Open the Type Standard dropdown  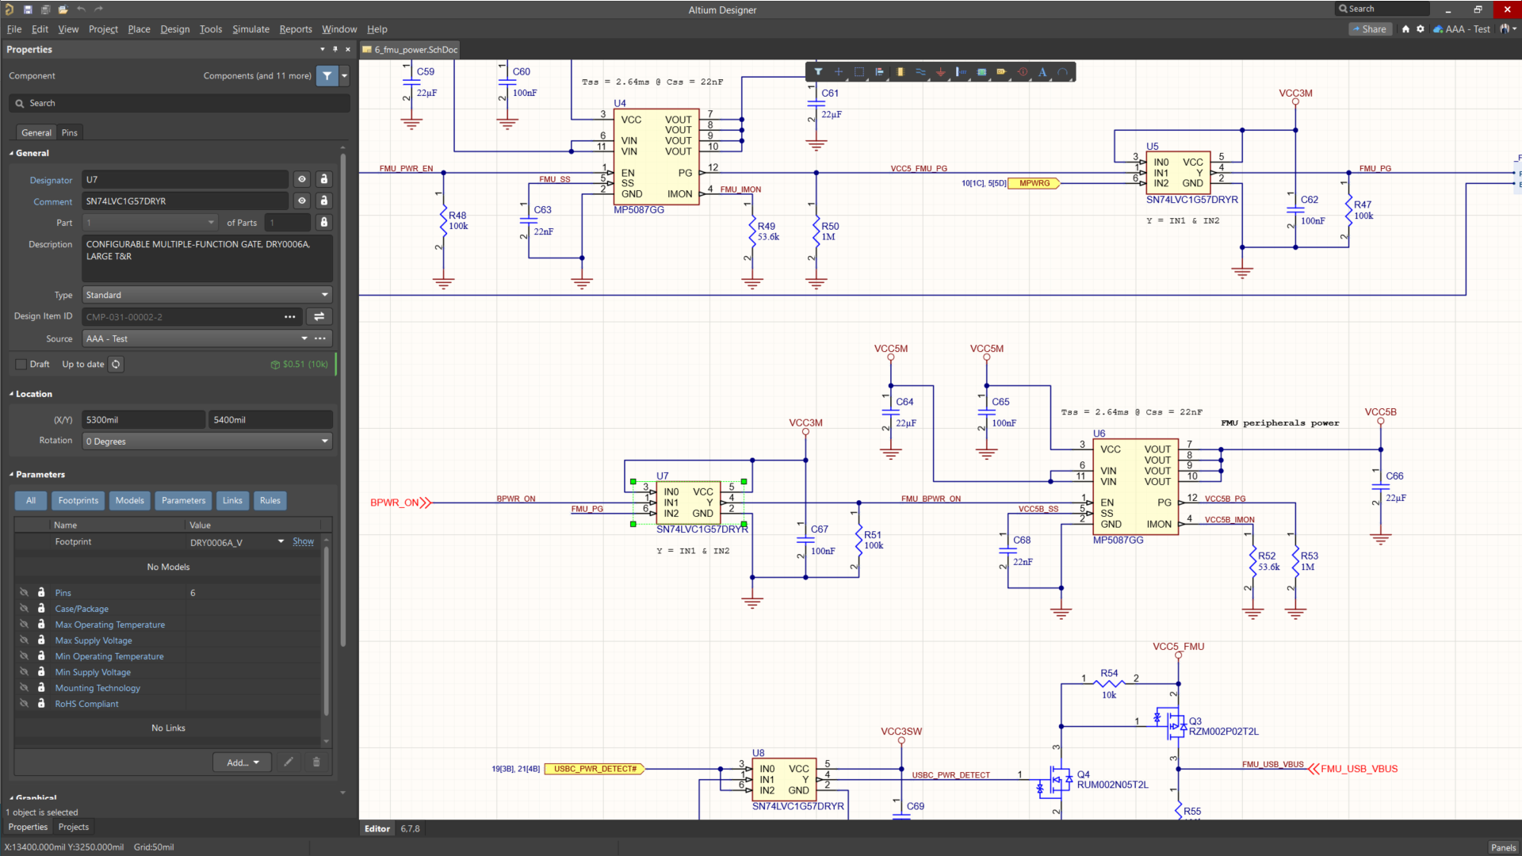click(x=206, y=295)
